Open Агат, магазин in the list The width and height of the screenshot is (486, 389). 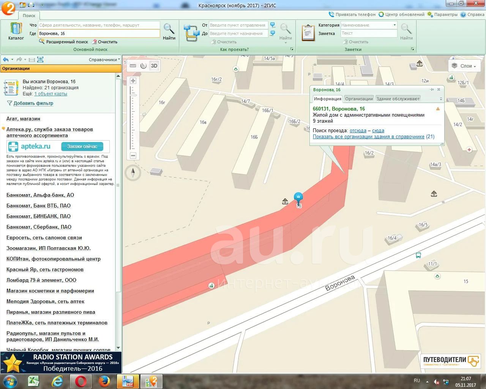tap(23, 119)
